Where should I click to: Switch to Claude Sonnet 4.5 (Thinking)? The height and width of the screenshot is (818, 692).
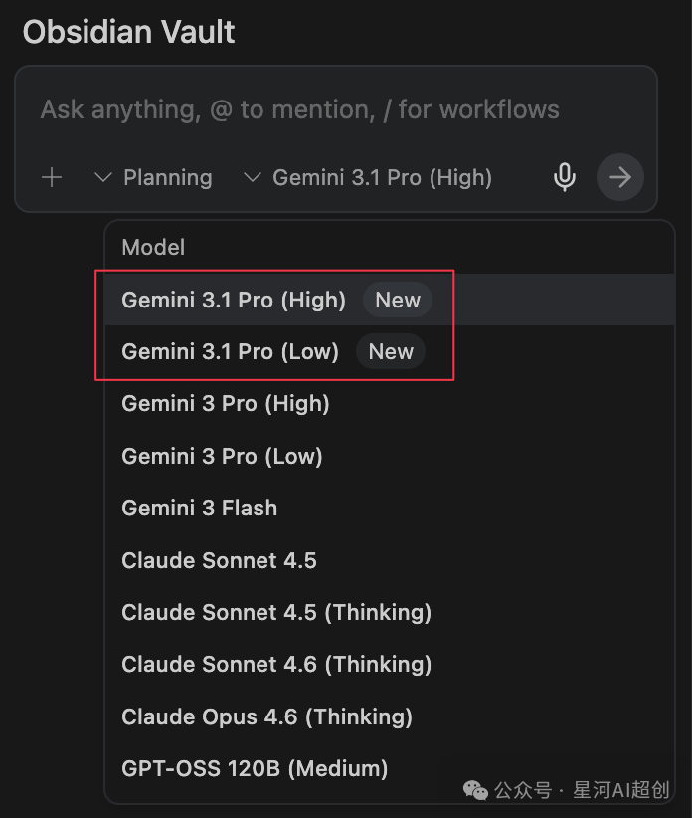click(x=276, y=612)
